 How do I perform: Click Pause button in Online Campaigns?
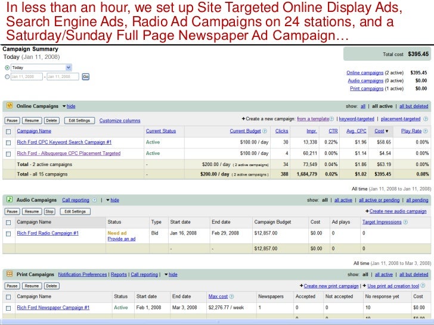(12, 120)
